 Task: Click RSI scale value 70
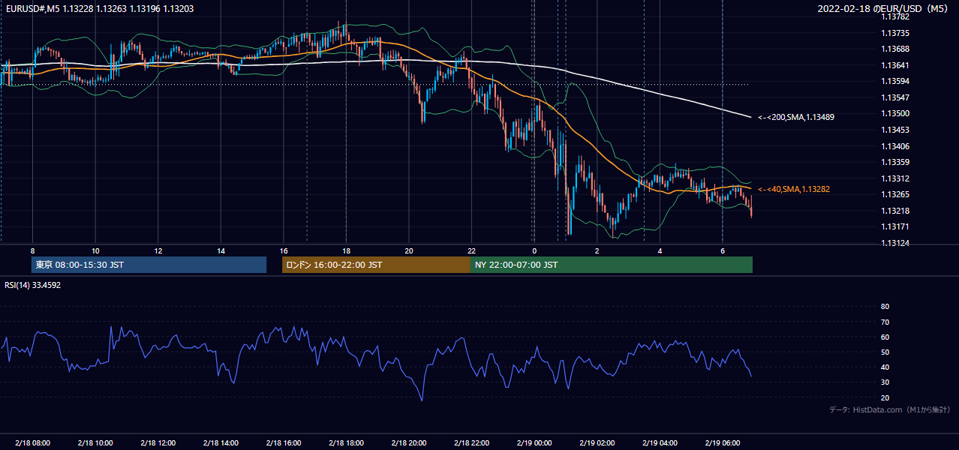[885, 322]
